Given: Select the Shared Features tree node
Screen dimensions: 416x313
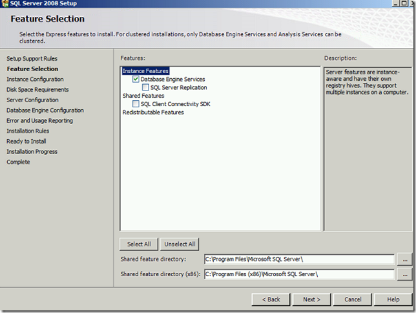Looking at the screenshot, I should (143, 96).
